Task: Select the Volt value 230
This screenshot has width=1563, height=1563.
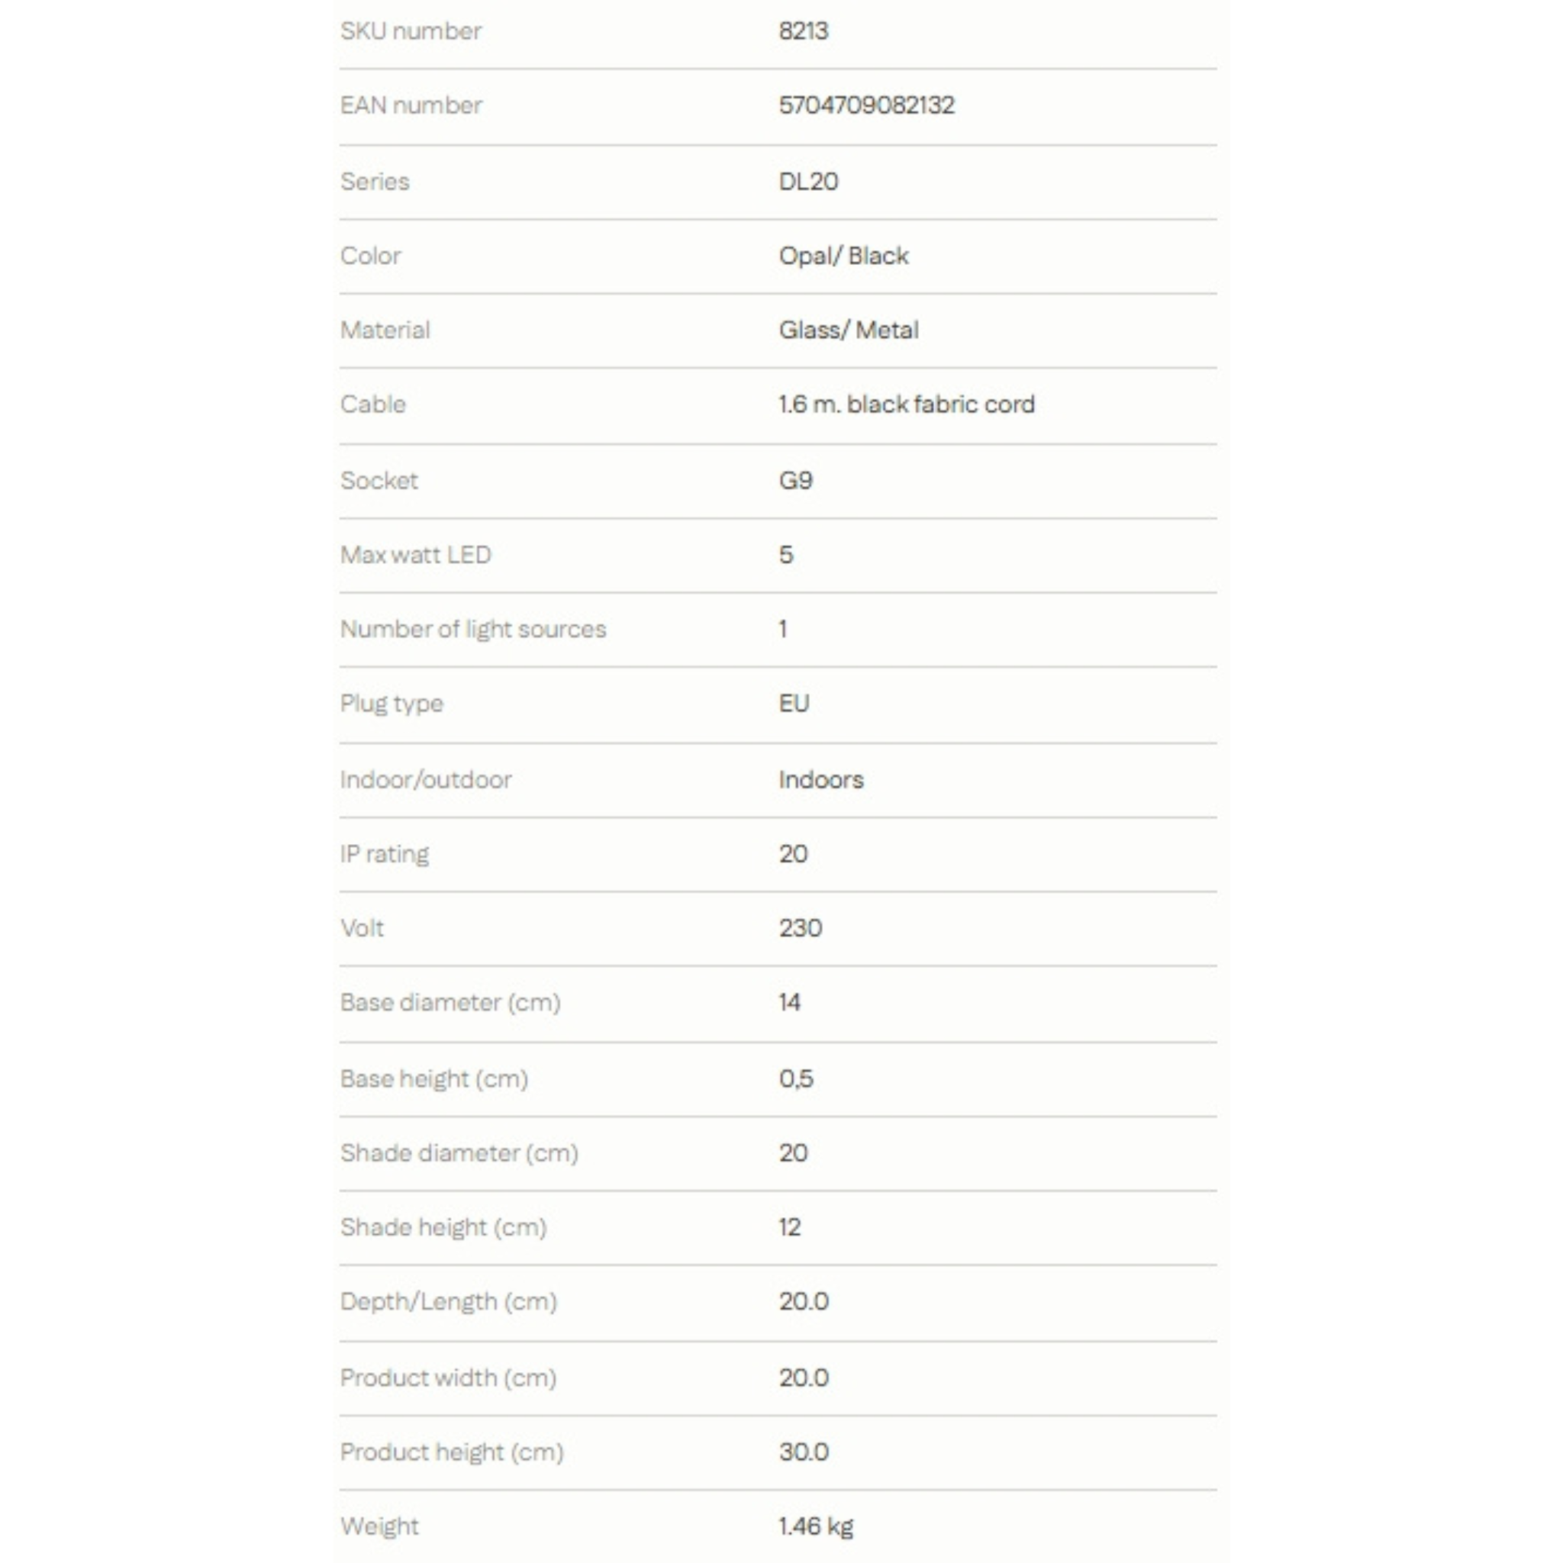Action: click(x=801, y=928)
